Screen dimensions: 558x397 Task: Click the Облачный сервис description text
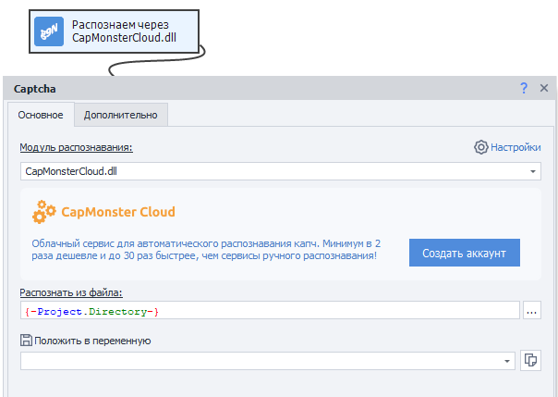point(206,250)
